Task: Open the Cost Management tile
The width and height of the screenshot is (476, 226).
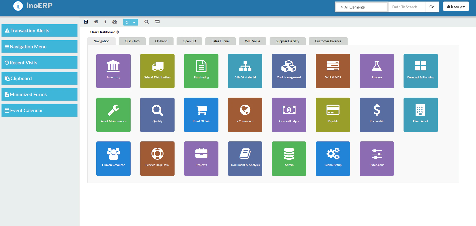Action: [x=289, y=71]
